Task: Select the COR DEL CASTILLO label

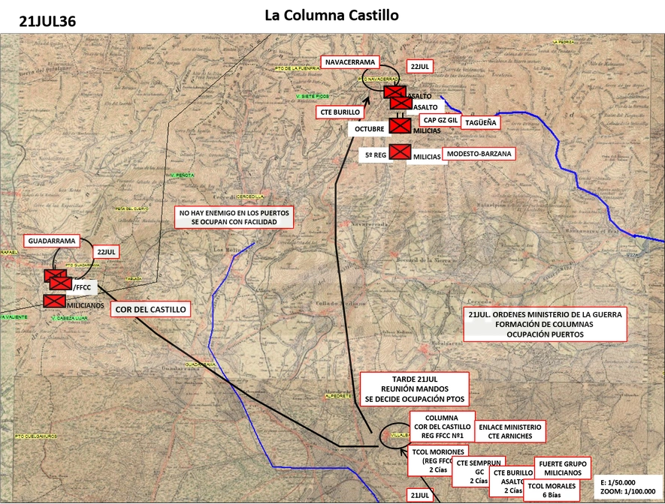Action: pyautogui.click(x=150, y=309)
